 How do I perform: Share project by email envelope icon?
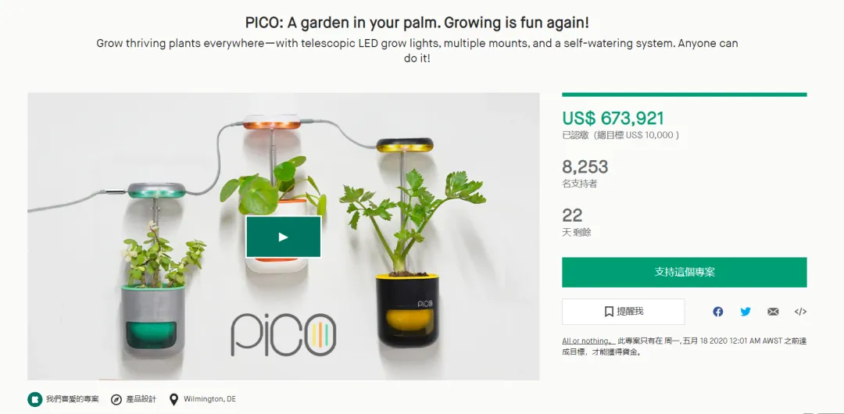tap(773, 312)
